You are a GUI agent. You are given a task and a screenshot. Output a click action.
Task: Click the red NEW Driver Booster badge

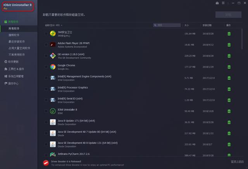(x=46, y=163)
